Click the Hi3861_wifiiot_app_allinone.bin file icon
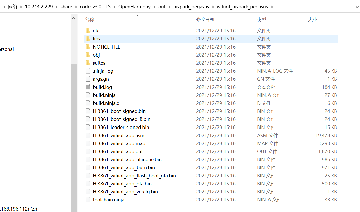 pos(88,159)
